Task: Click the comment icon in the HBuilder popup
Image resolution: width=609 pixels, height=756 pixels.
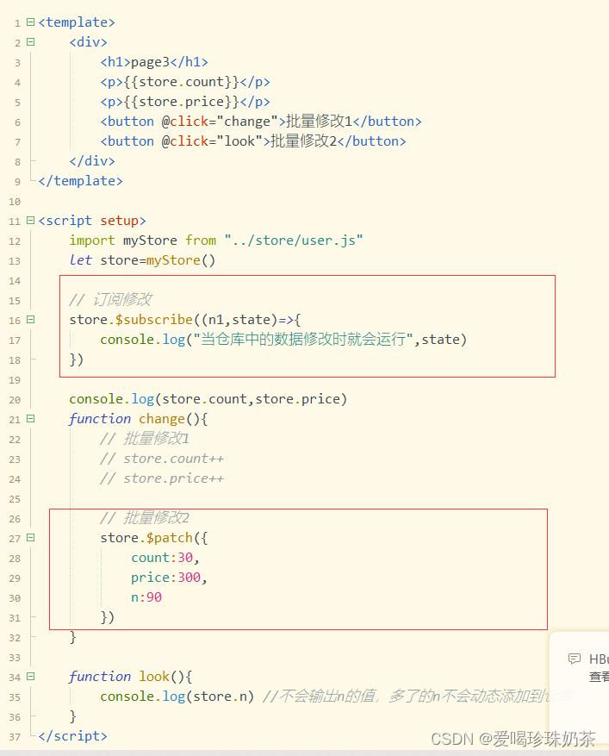Action: pyautogui.click(x=575, y=659)
